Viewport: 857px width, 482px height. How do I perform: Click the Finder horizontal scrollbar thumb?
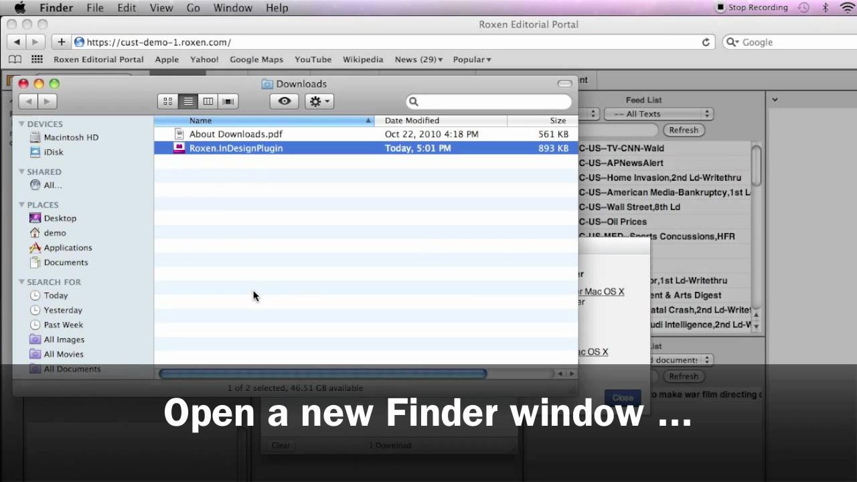pyautogui.click(x=323, y=374)
